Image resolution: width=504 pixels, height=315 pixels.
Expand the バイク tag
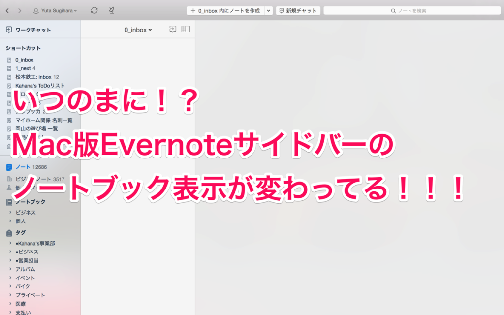pos(10,286)
